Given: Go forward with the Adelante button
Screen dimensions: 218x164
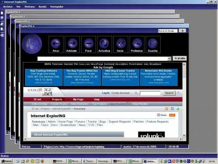Looking at the screenshot, I should point(72,44).
